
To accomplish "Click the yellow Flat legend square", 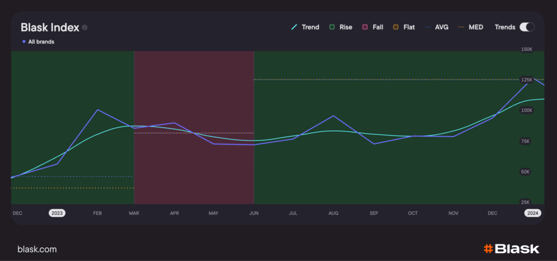I will point(395,27).
